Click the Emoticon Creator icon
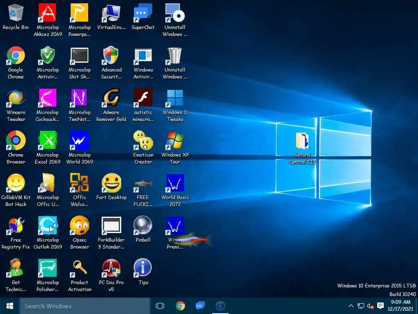The height and width of the screenshot is (314, 418). pos(143,140)
